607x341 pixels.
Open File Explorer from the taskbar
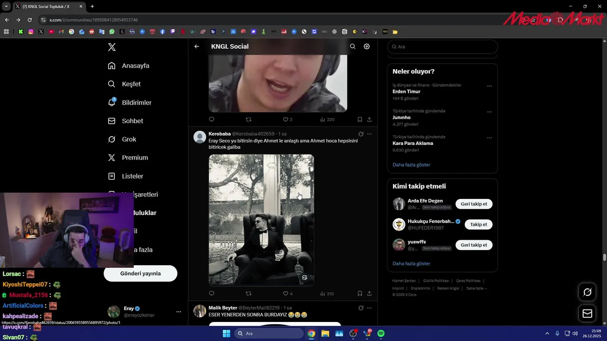tap(325, 333)
